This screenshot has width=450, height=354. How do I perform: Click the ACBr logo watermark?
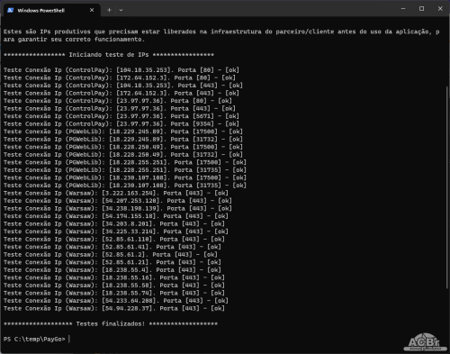425,342
